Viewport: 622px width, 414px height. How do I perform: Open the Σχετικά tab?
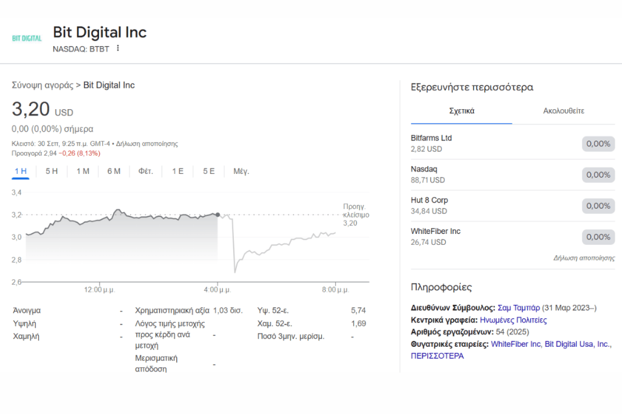(x=462, y=111)
